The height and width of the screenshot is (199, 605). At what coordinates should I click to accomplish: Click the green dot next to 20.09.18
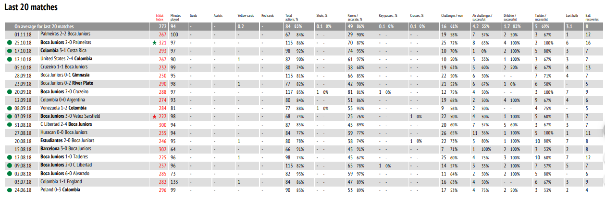9,92
